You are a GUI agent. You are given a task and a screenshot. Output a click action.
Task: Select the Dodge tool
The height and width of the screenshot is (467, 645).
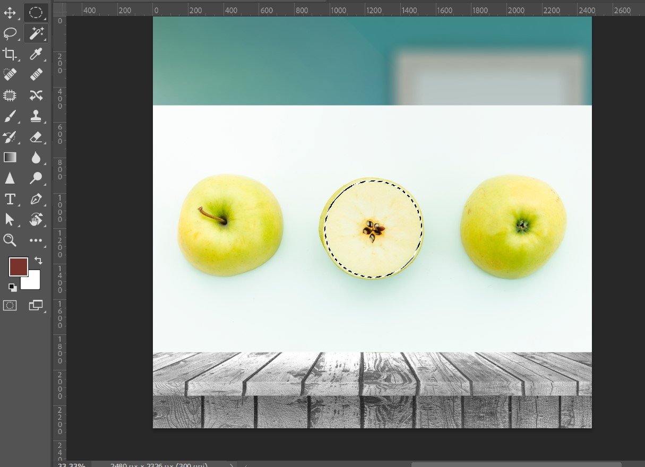[36, 178]
